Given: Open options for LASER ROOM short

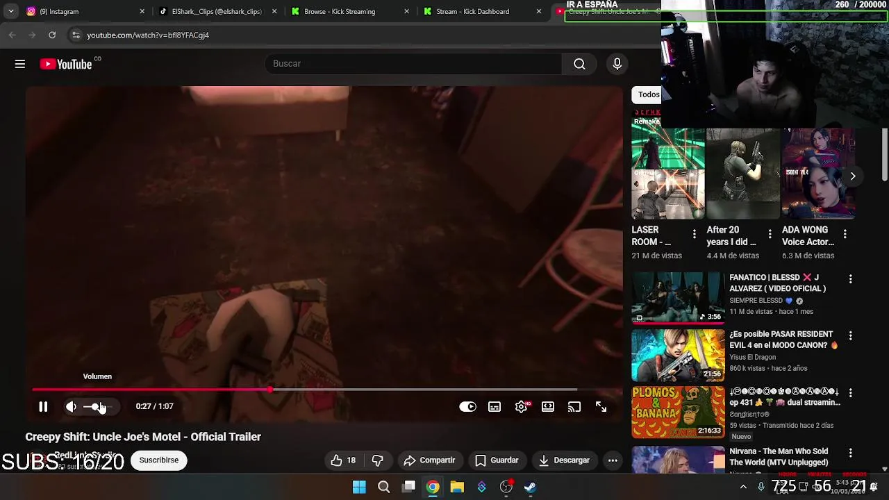Looking at the screenshot, I should [694, 235].
